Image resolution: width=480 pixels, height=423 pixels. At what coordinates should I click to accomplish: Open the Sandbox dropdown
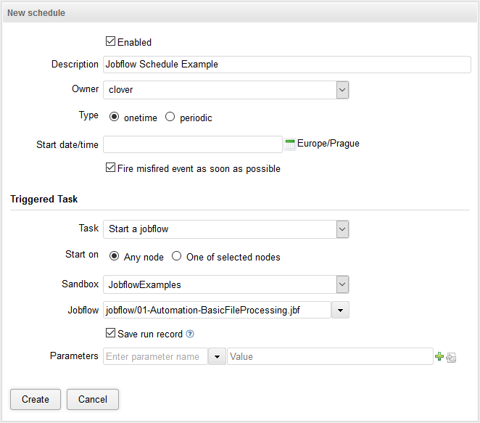pyautogui.click(x=342, y=284)
